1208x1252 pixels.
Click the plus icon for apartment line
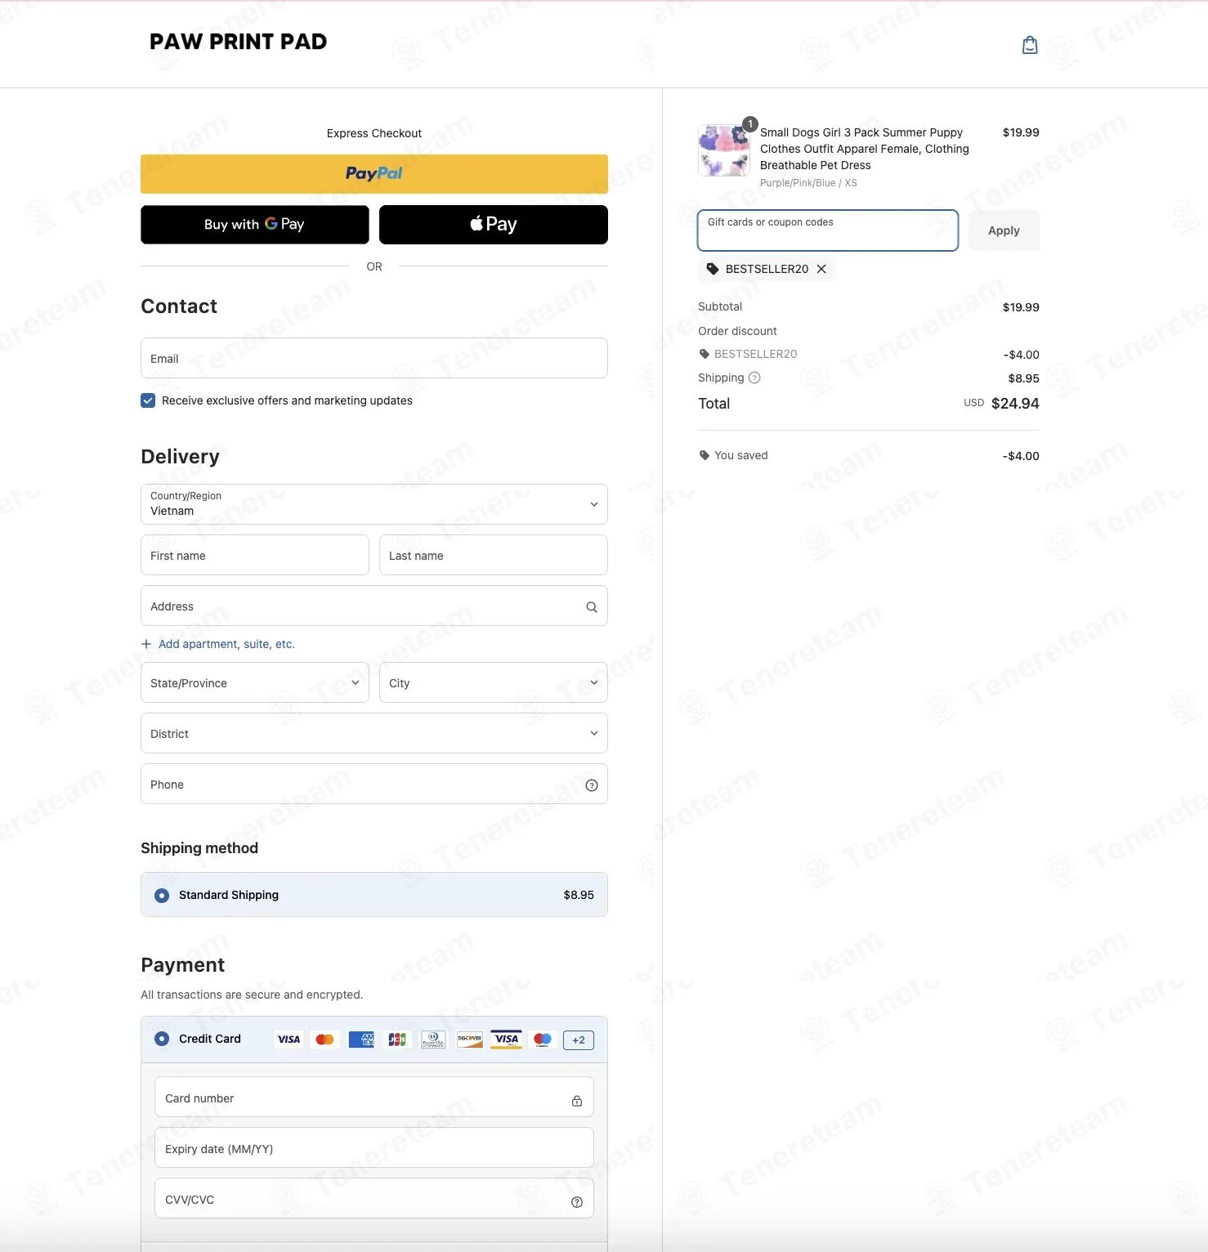point(146,644)
